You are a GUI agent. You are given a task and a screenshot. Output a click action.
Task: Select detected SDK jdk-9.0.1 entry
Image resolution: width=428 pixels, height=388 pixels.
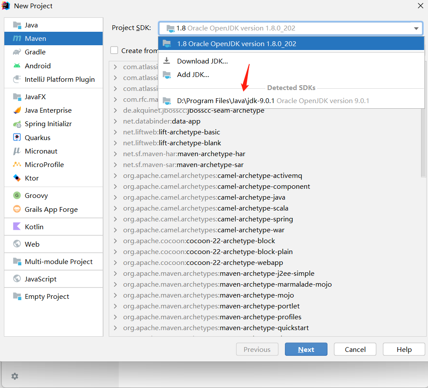[291, 101]
